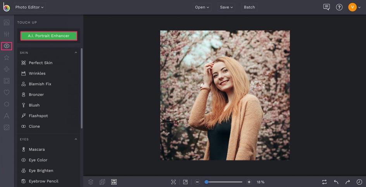Viewport: 366px width, 187px height.
Task: Open the Save dropdown menu
Action: 226,7
